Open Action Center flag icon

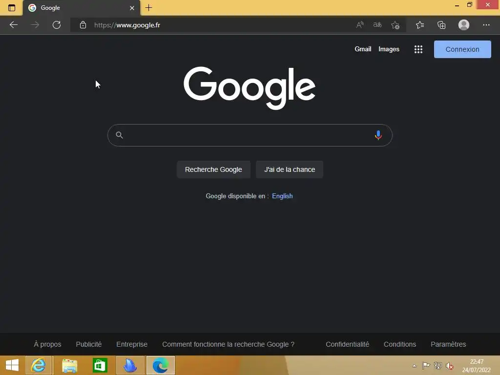pyautogui.click(x=426, y=366)
